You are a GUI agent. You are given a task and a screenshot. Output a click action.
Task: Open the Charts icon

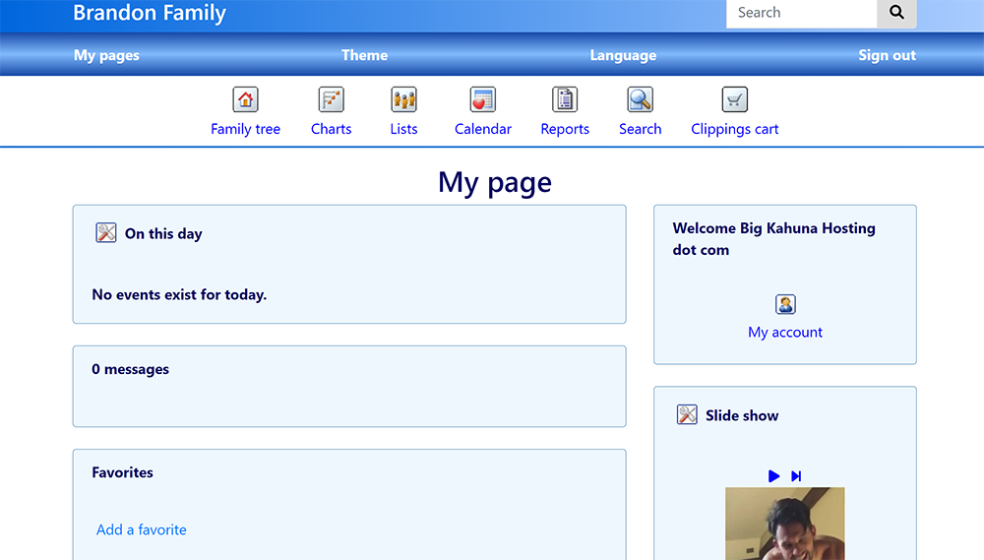(332, 99)
